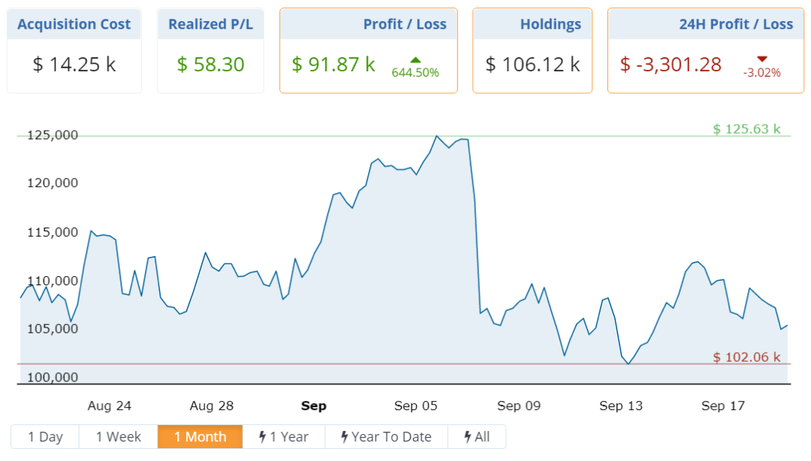Image resolution: width=811 pixels, height=461 pixels.
Task: Click the chart peak near Sep 05
Action: pos(437,136)
